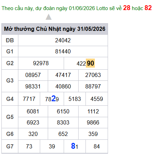Select the G2 row label
The height and width of the screenshot is (155, 153).
pos(10,63)
